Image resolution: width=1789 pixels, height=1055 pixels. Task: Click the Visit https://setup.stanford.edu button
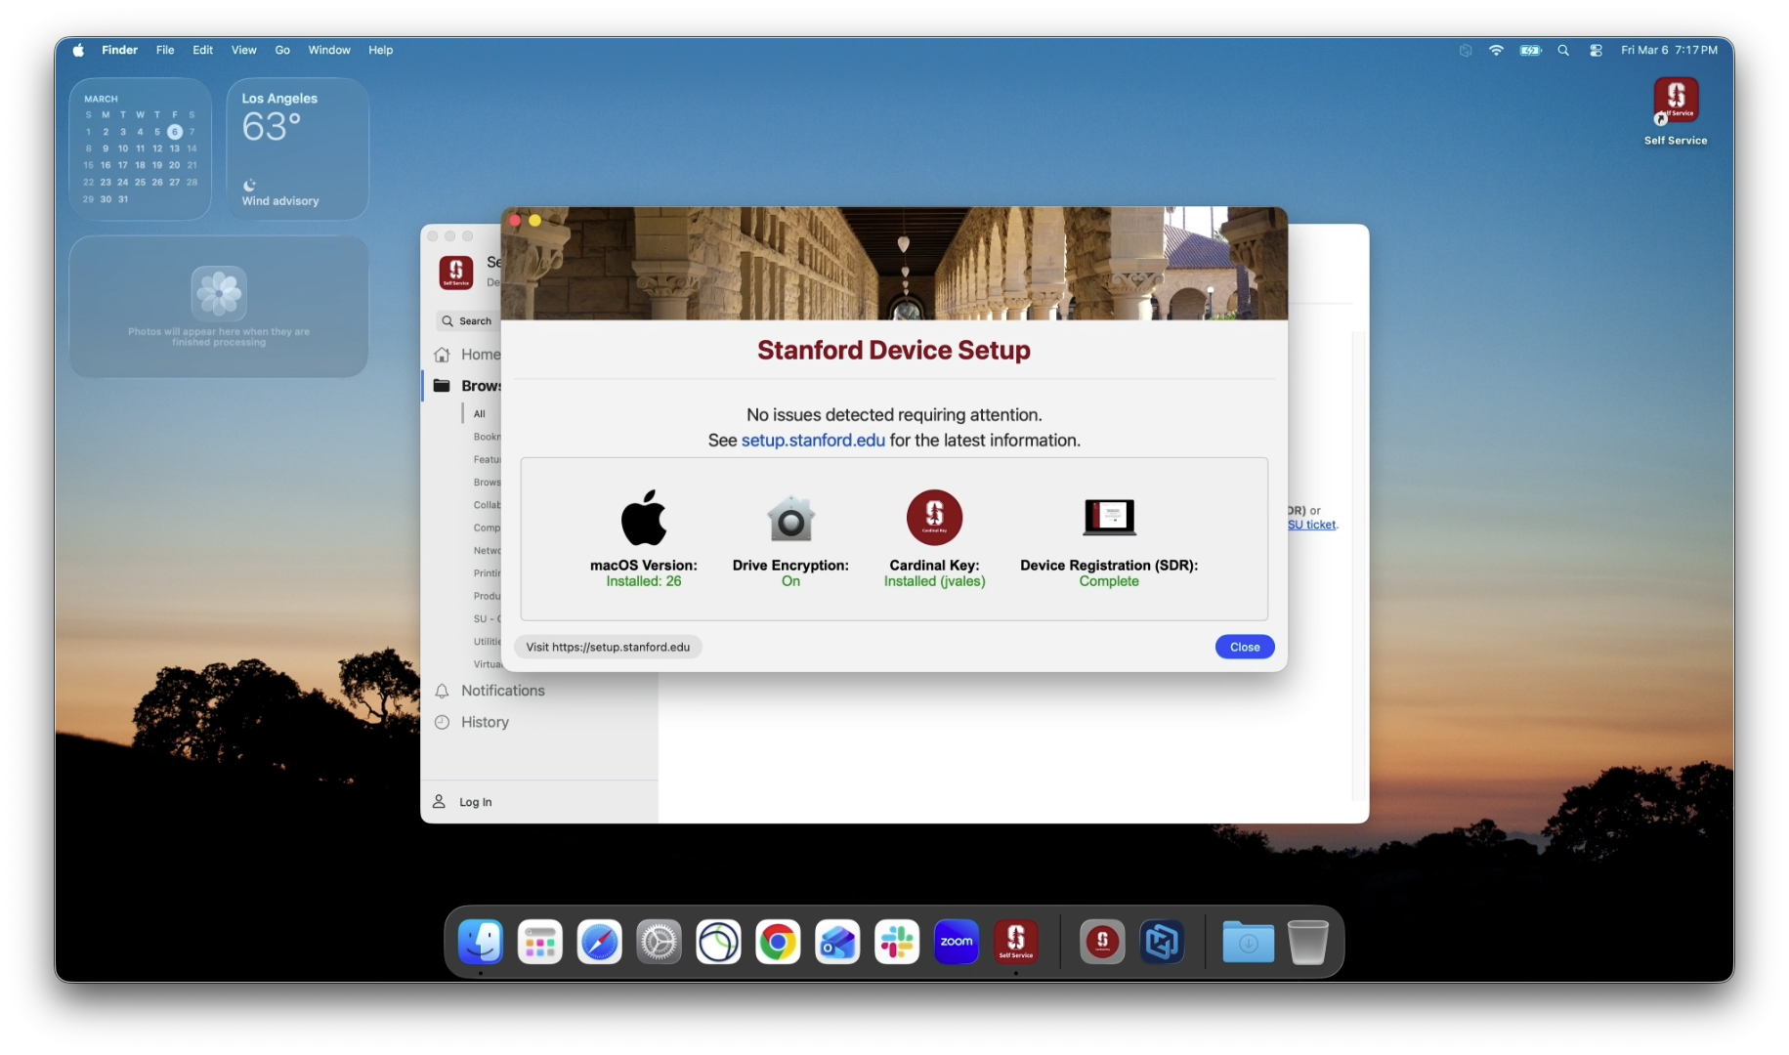tap(608, 647)
